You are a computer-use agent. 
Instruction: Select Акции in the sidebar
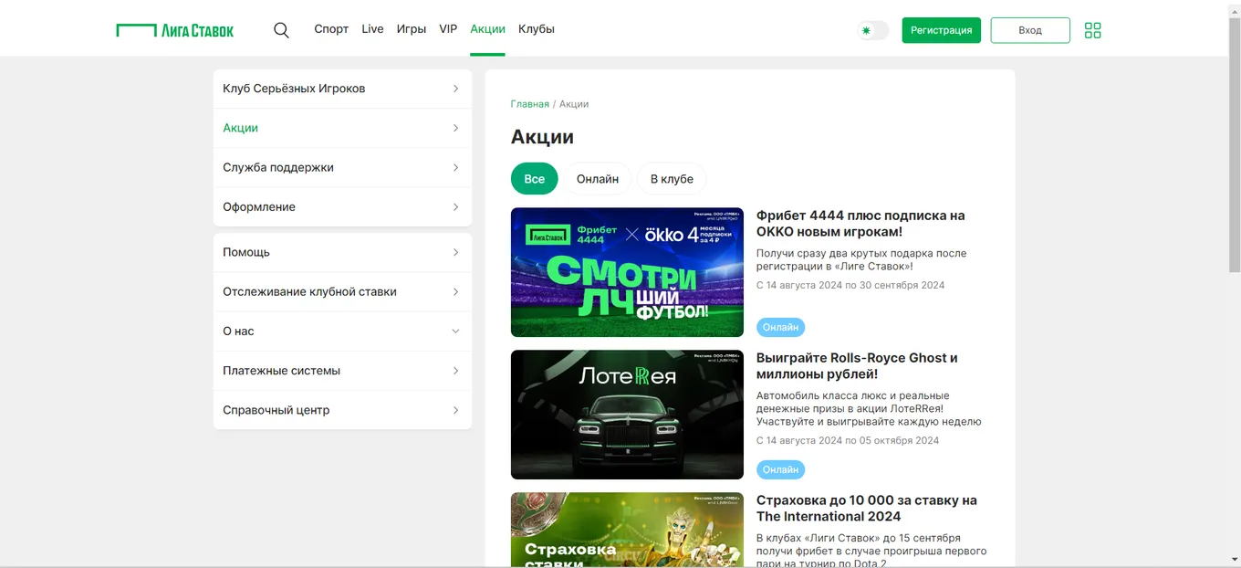pos(342,128)
